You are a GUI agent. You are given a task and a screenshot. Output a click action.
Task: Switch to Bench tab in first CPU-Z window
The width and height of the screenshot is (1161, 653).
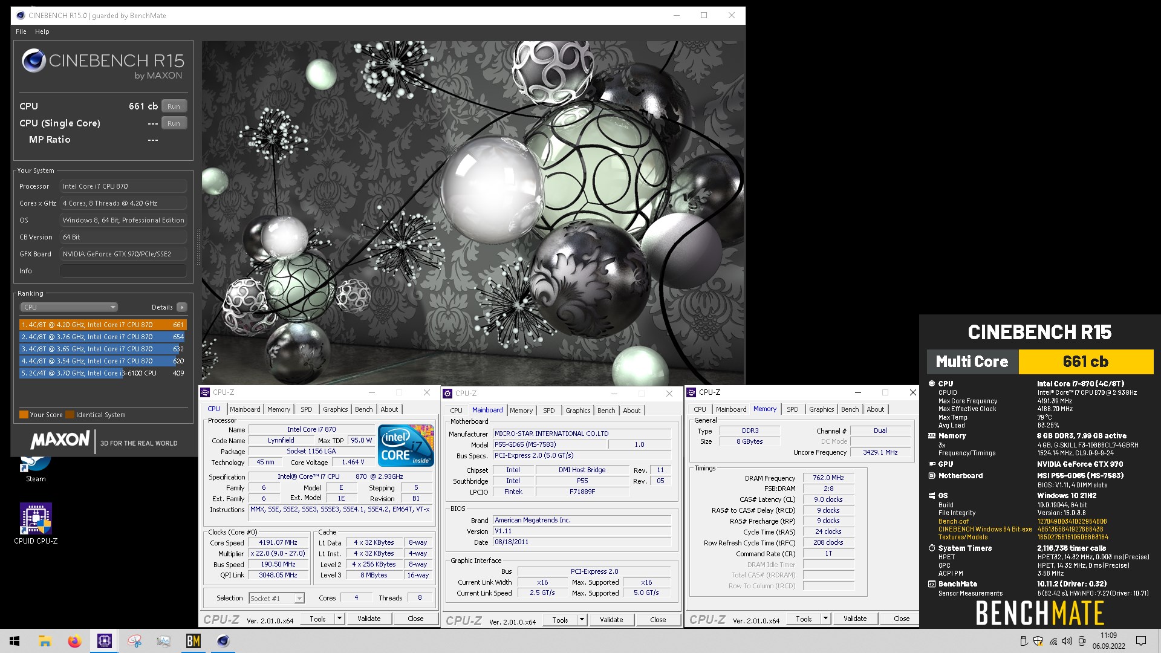[364, 409]
